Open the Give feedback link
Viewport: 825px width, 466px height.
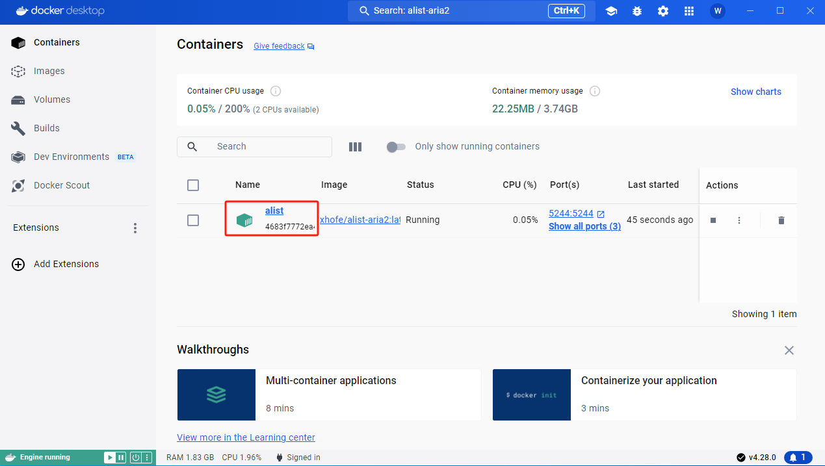pos(278,45)
